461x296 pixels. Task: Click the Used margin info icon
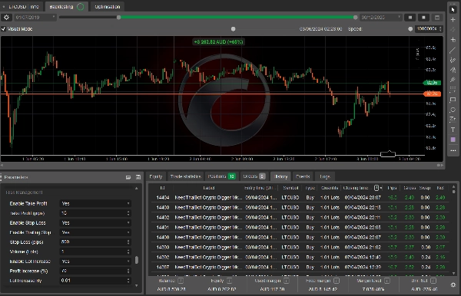[x=287, y=281]
